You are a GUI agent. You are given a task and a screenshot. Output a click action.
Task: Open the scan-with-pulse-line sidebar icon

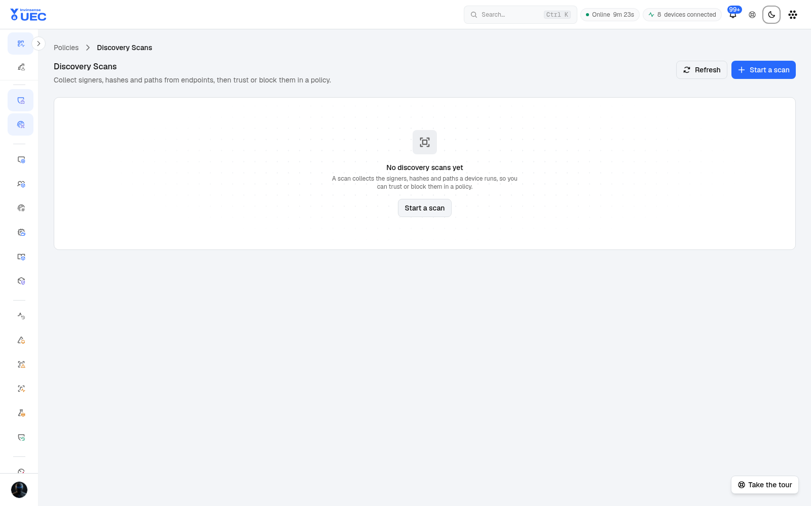coord(21,389)
